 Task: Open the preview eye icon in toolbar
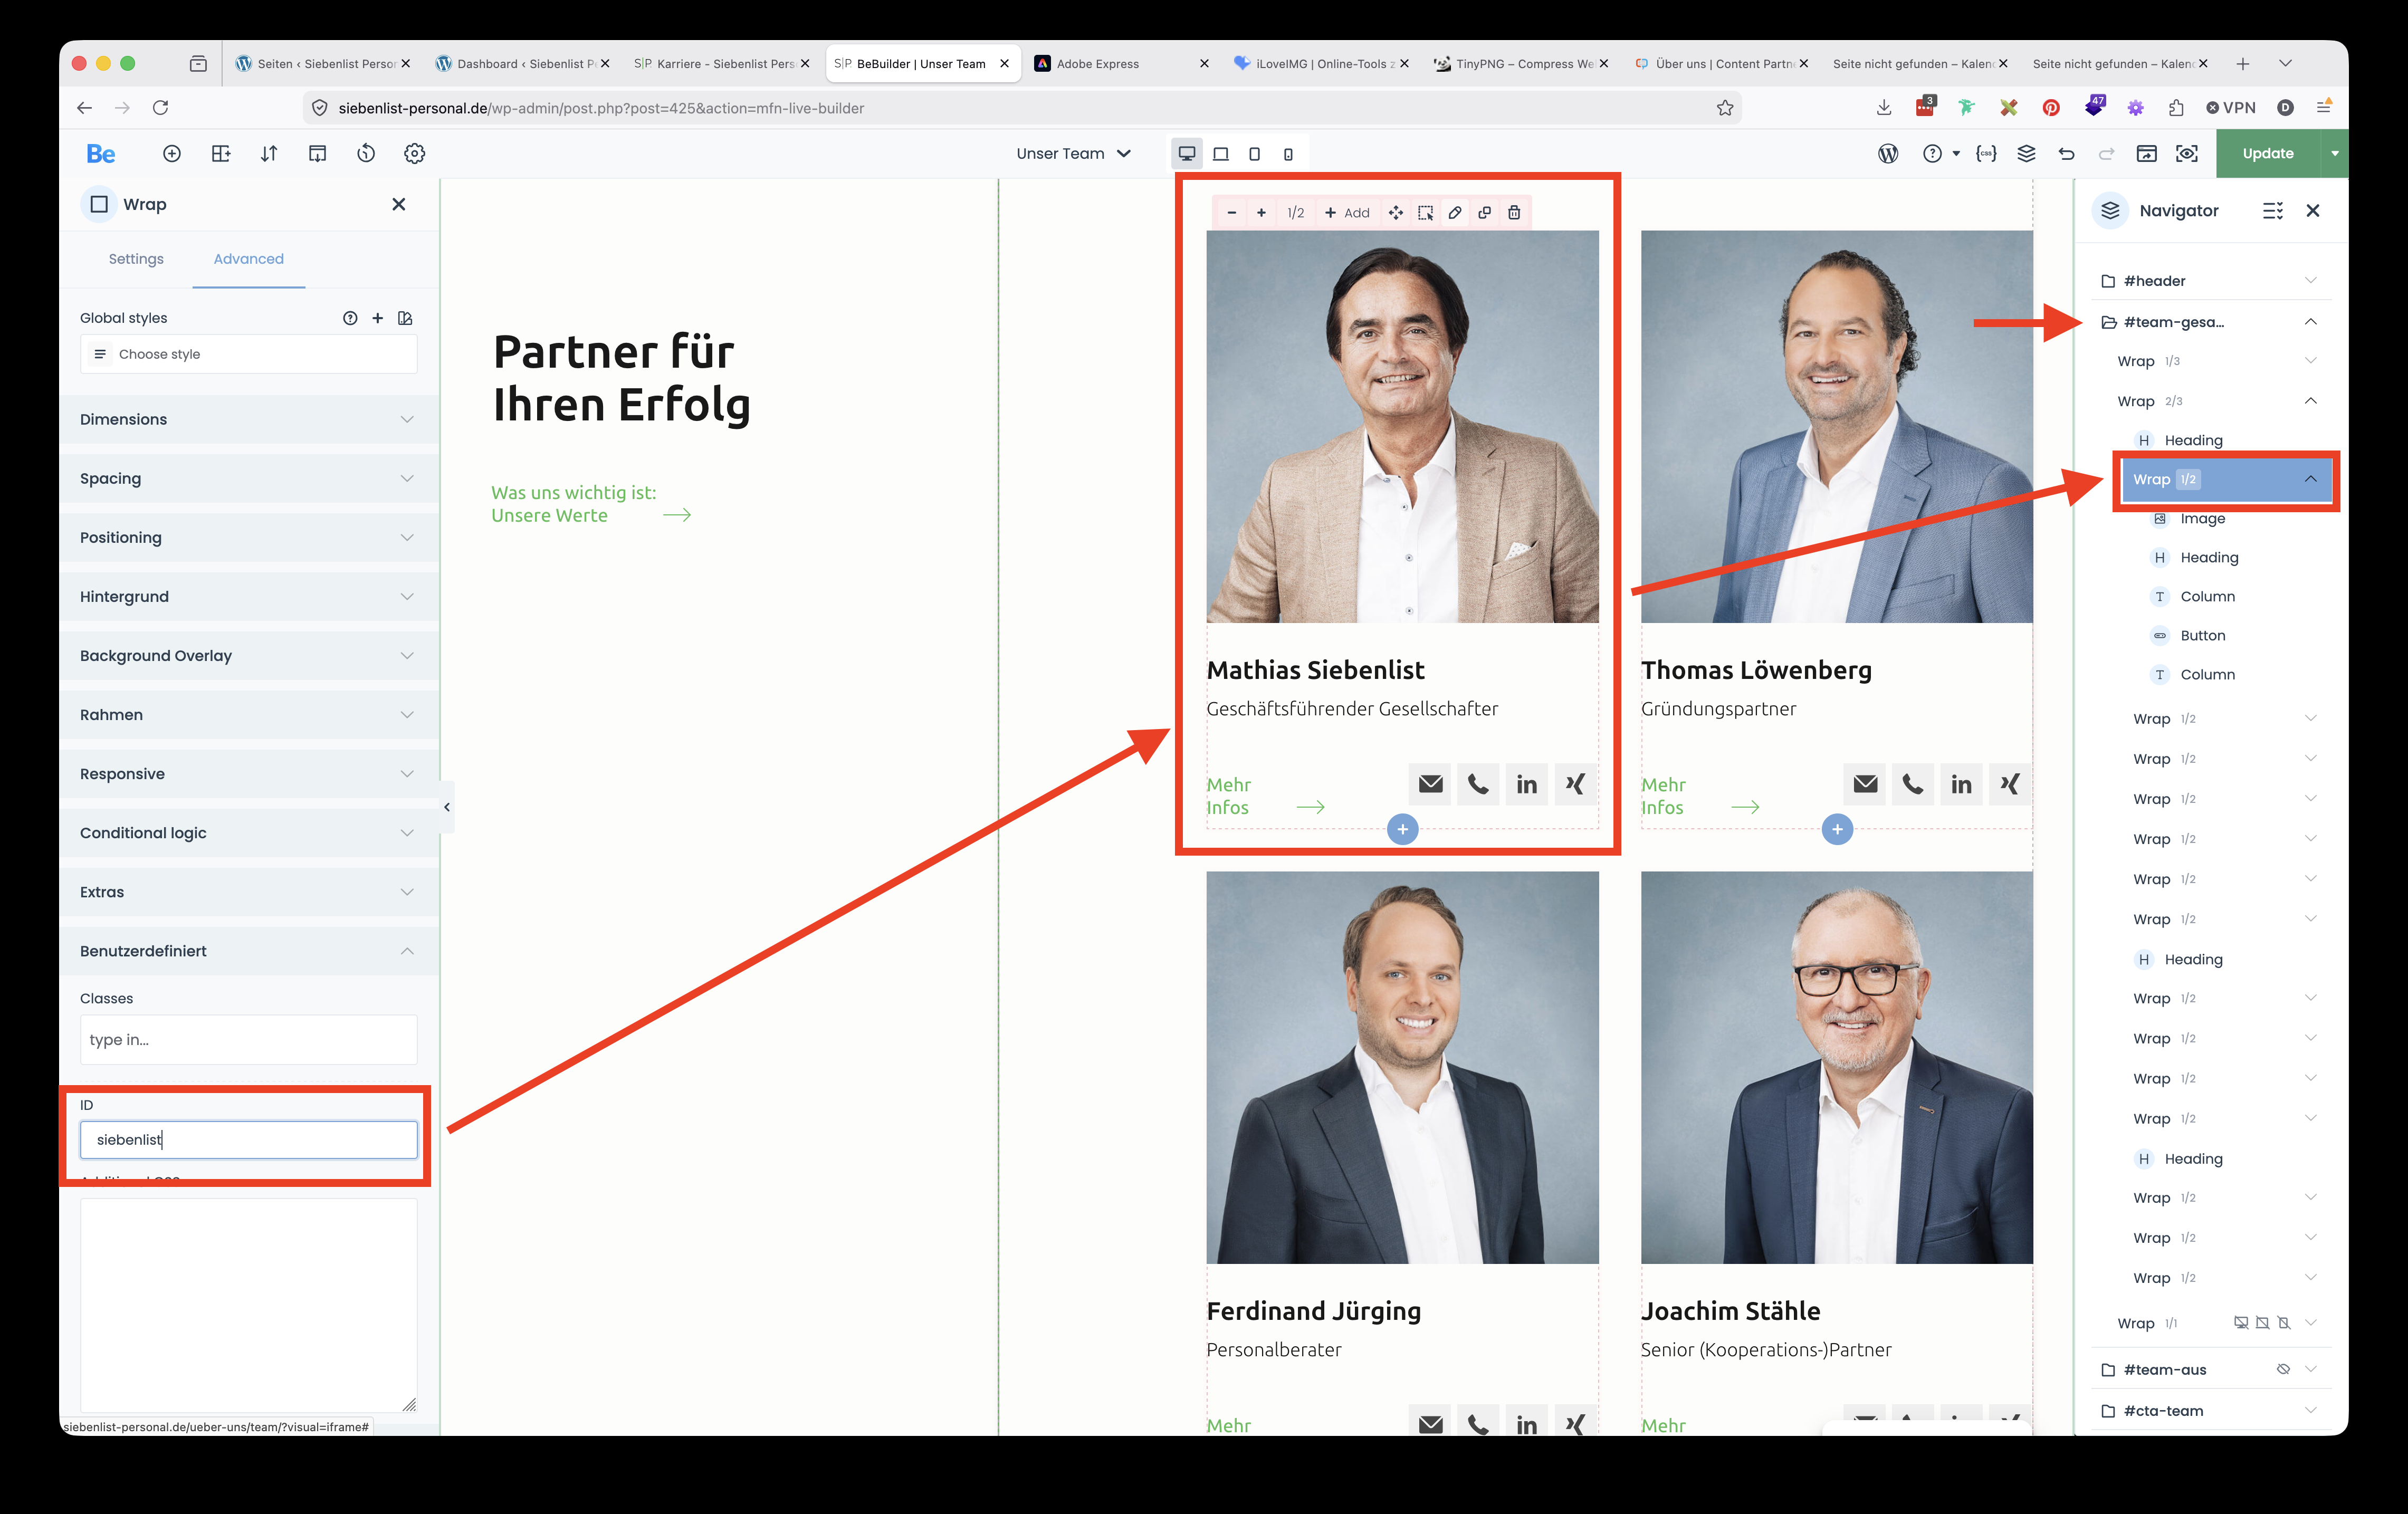pyautogui.click(x=2187, y=153)
